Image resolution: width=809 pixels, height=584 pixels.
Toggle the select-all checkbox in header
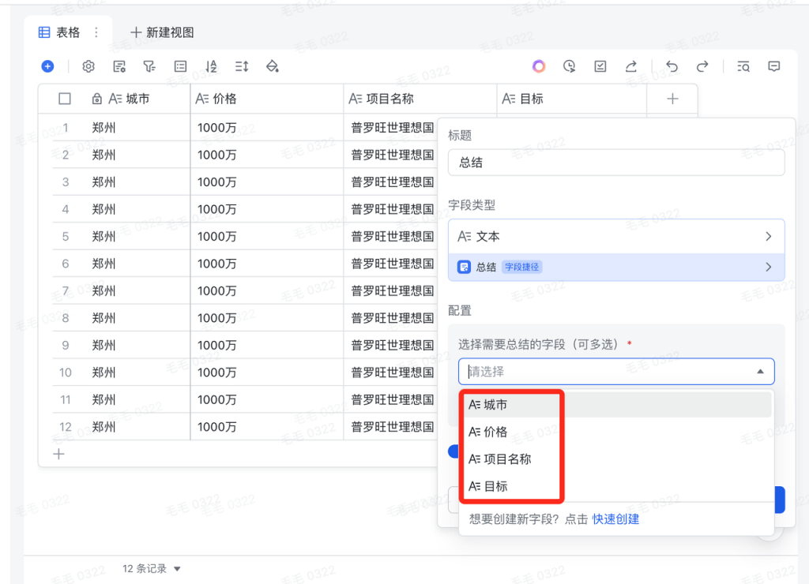tap(65, 99)
